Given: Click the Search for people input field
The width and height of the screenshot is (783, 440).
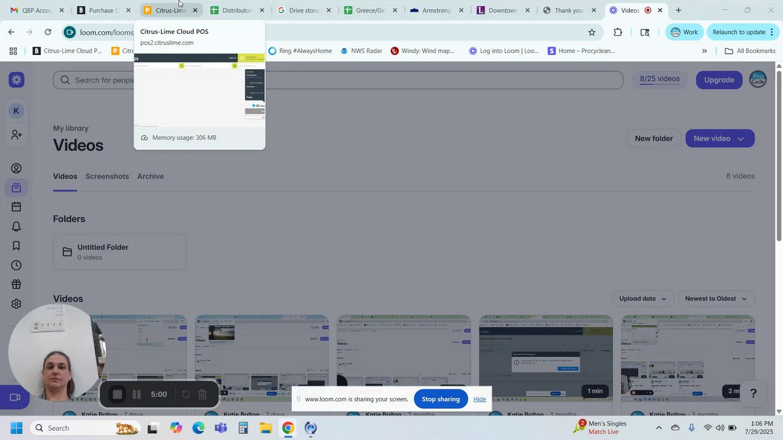Looking at the screenshot, I should 338,80.
